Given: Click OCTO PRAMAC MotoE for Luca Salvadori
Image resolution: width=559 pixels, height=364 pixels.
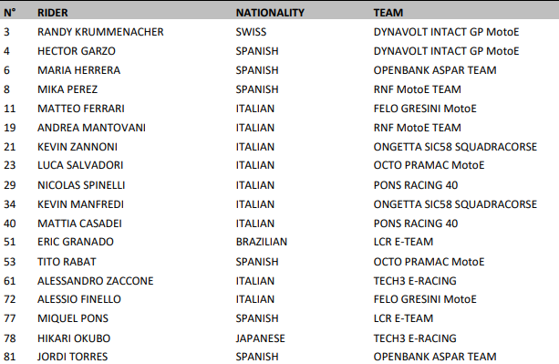Looking at the screenshot, I should [x=429, y=165].
